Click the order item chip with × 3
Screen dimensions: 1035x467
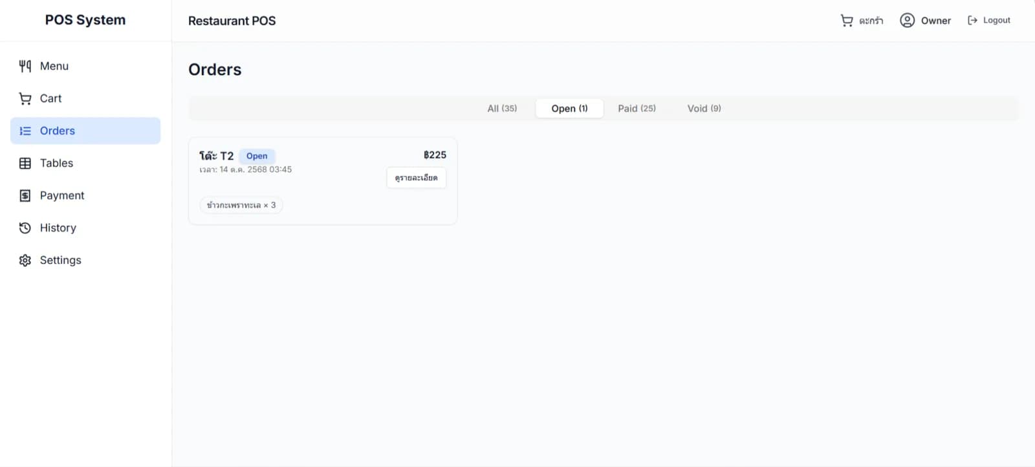coord(241,205)
